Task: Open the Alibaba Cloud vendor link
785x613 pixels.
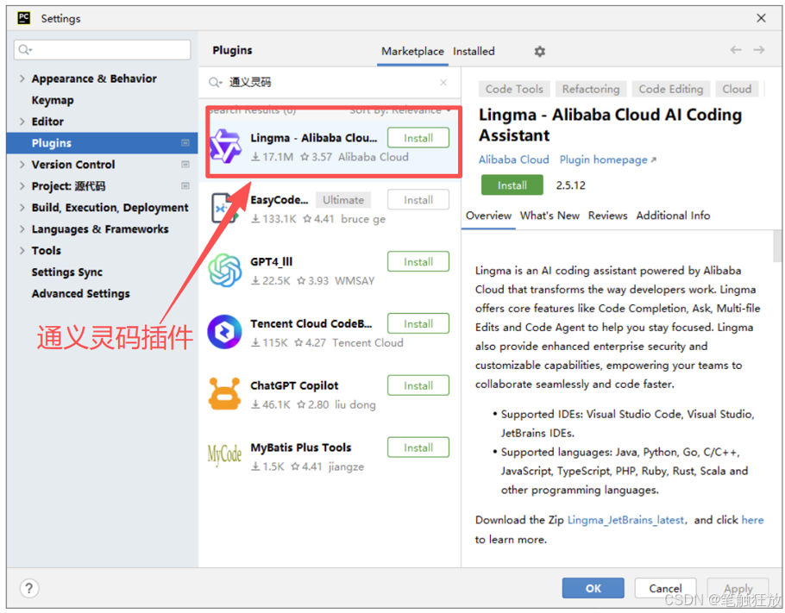Action: [x=513, y=160]
